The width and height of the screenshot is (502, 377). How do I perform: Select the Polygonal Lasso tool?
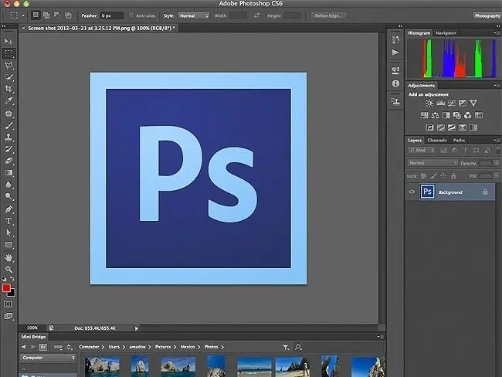(8, 66)
